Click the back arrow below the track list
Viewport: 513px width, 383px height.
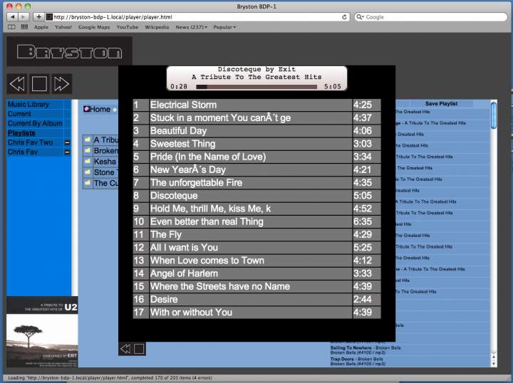[x=125, y=349]
